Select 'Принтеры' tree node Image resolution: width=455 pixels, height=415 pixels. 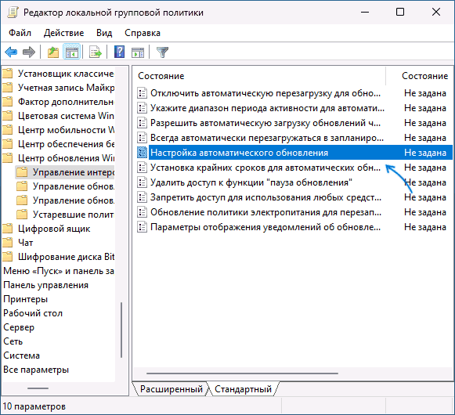[x=26, y=299]
